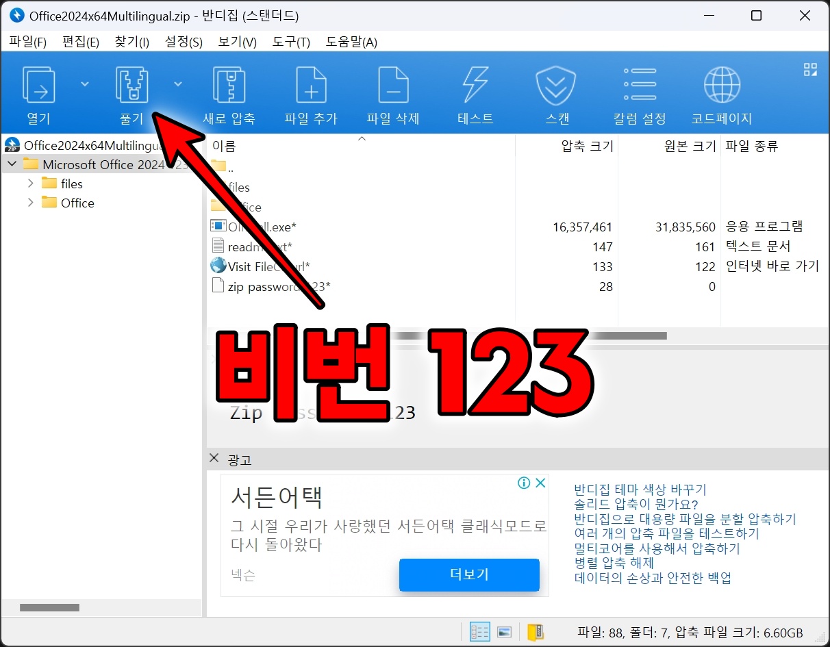Click file type 텍스트 문서

(758, 246)
